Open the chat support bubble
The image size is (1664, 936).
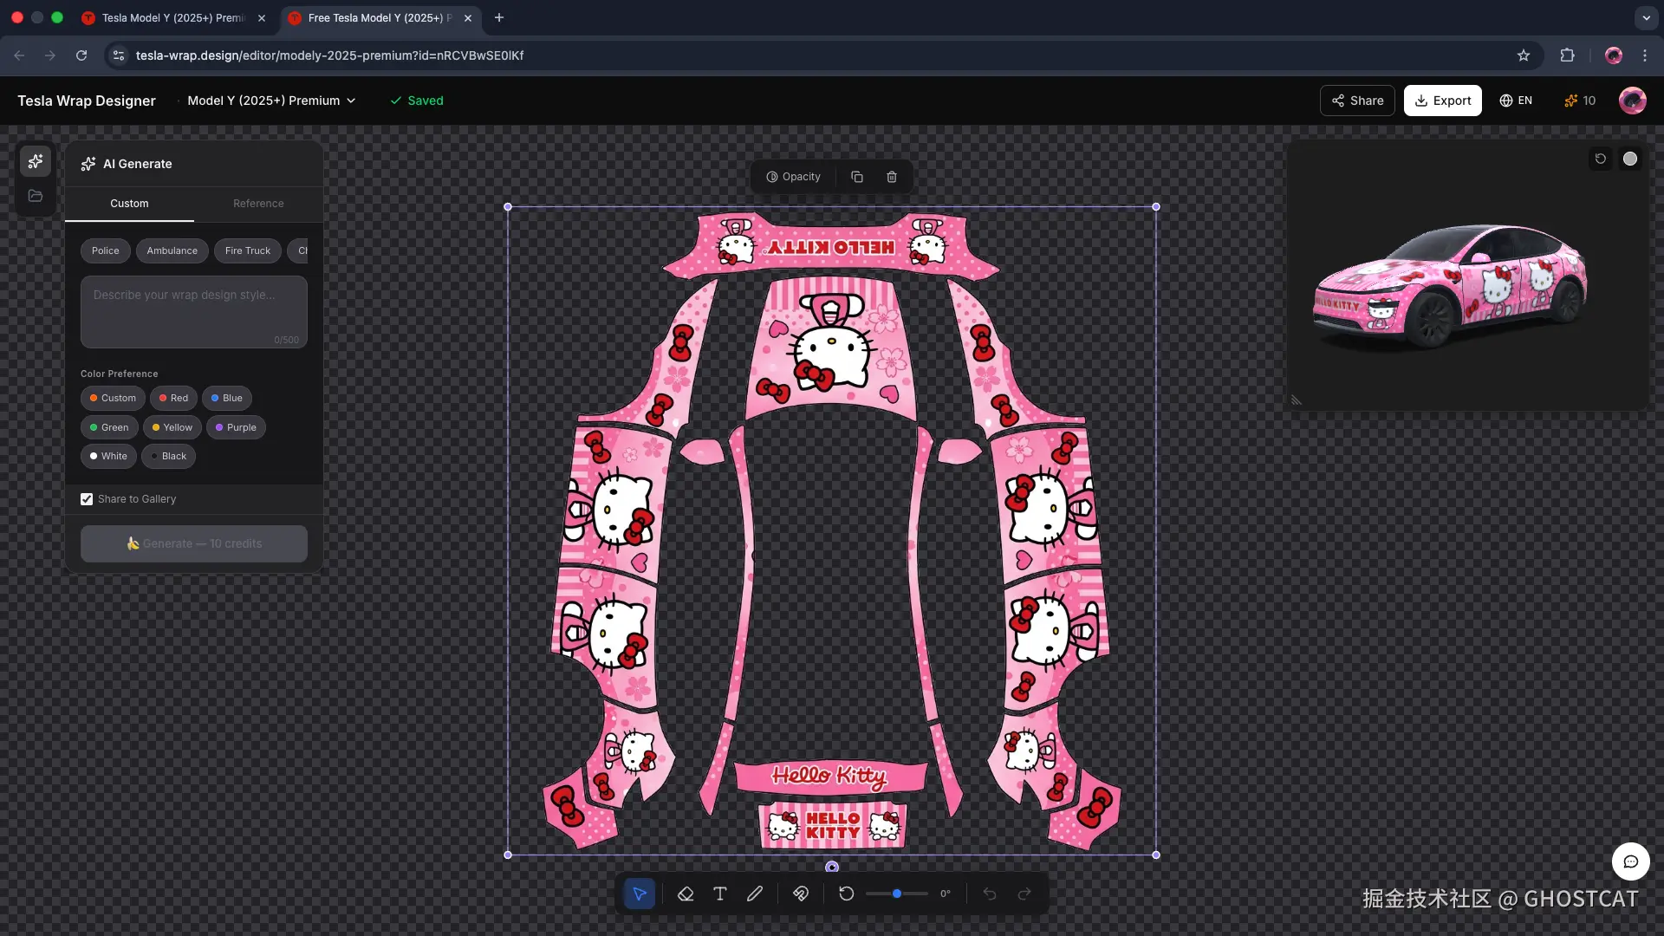tap(1630, 861)
